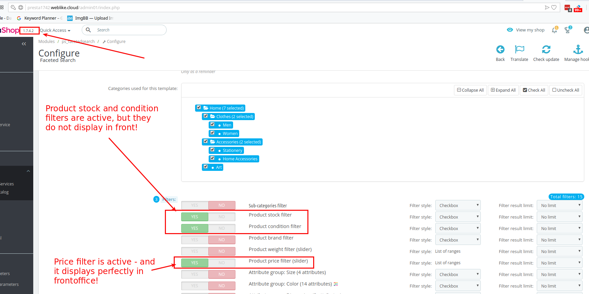Open Filter result limit dropdown for Product weight
The image size is (589, 294).
[x=560, y=251]
